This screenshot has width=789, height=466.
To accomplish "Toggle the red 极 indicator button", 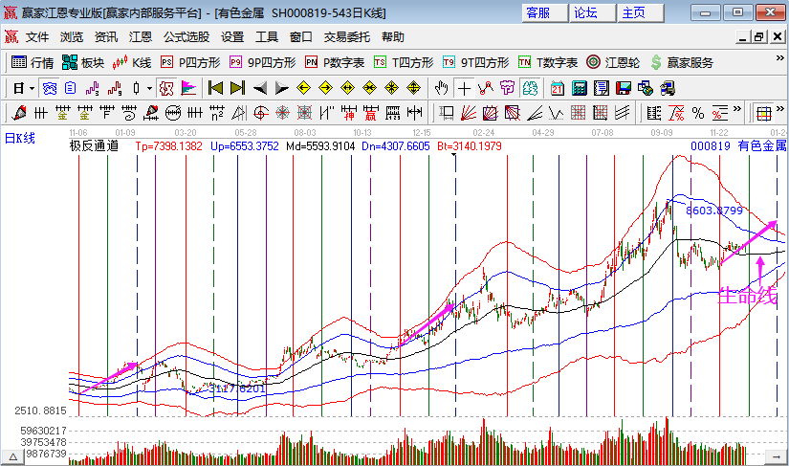I will click(x=166, y=89).
